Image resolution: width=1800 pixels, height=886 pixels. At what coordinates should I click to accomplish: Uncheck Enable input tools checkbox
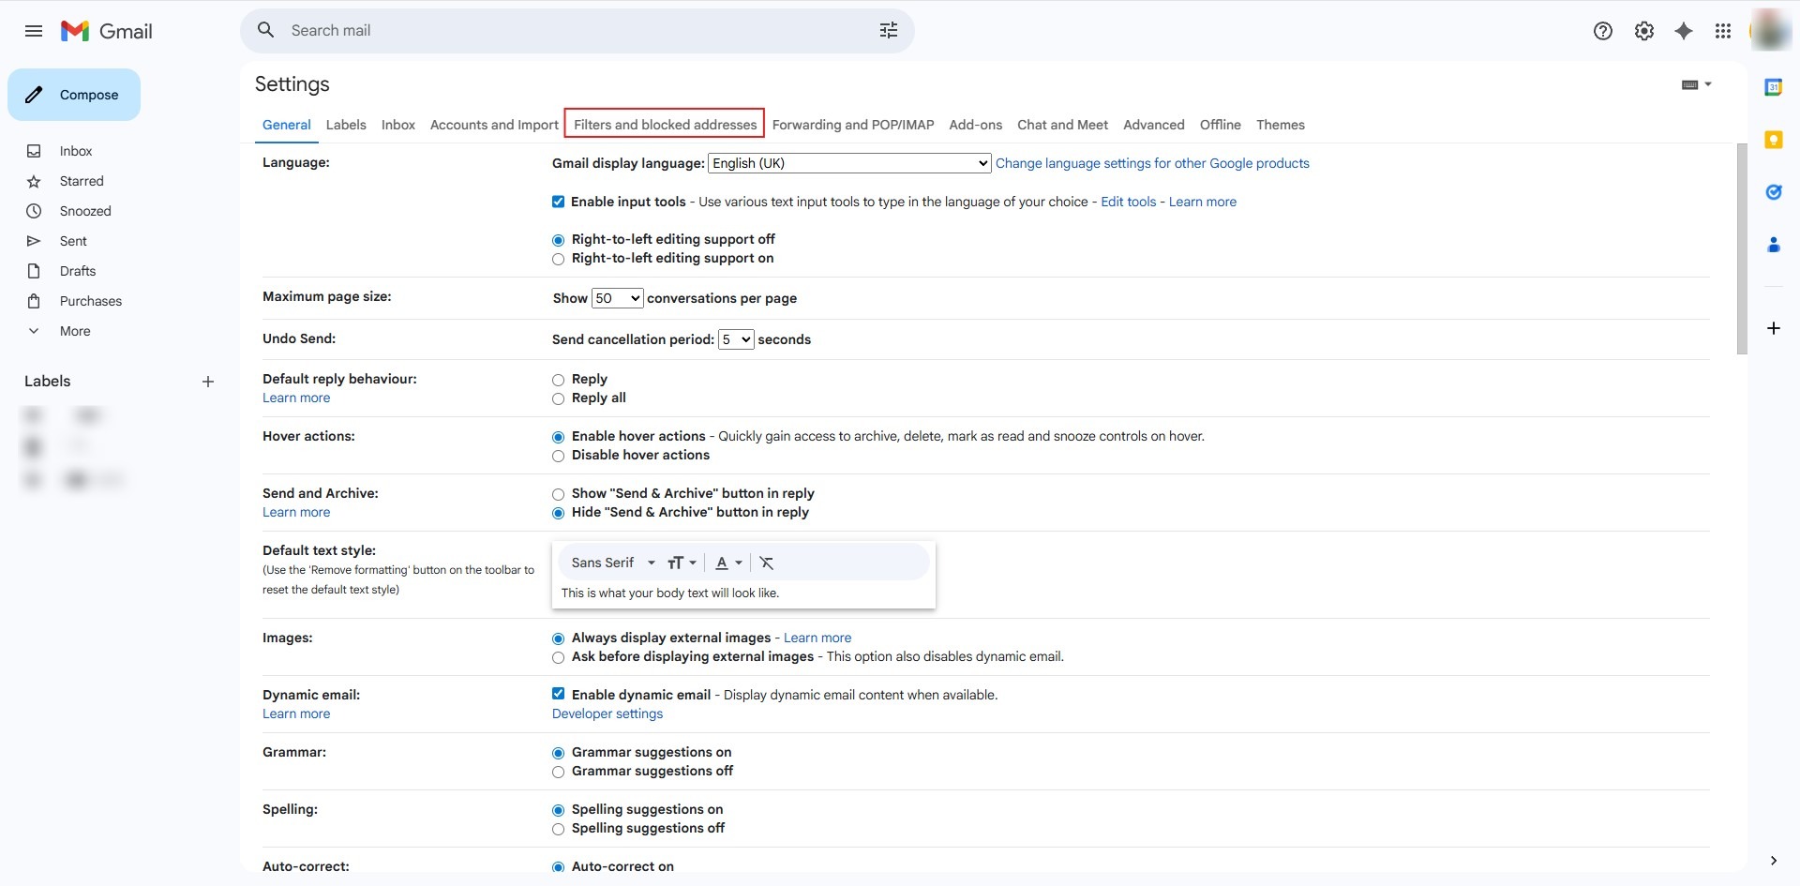tap(559, 202)
